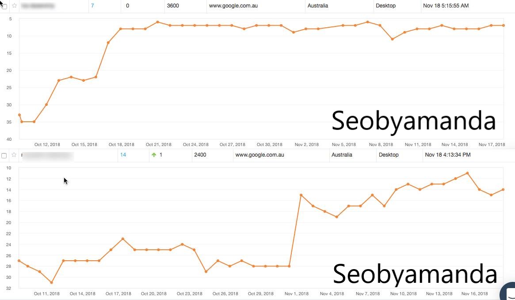Click the first row's Desktop cell
The height and width of the screenshot is (300, 515).
tap(385, 6)
